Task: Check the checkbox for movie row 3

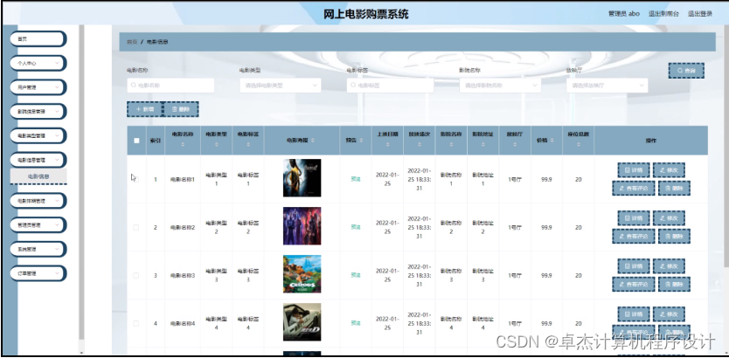Action: point(135,275)
